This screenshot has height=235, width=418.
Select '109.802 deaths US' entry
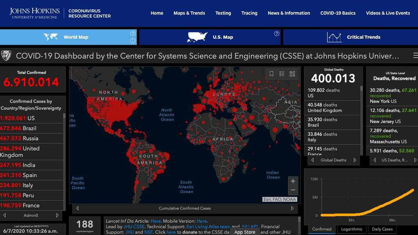click(x=332, y=93)
